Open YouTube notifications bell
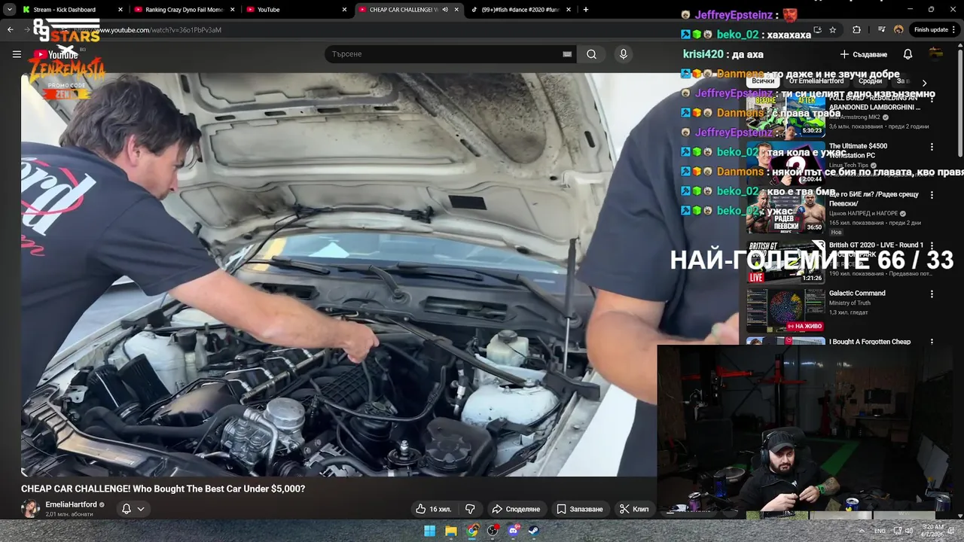Viewport: 964px width, 542px height. click(x=908, y=54)
